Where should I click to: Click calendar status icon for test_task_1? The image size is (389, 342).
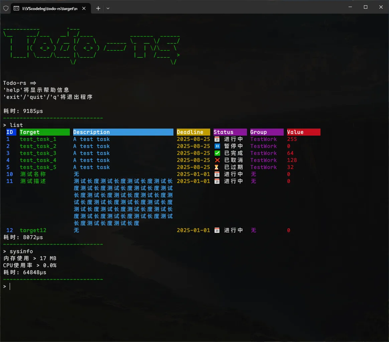pyautogui.click(x=217, y=139)
